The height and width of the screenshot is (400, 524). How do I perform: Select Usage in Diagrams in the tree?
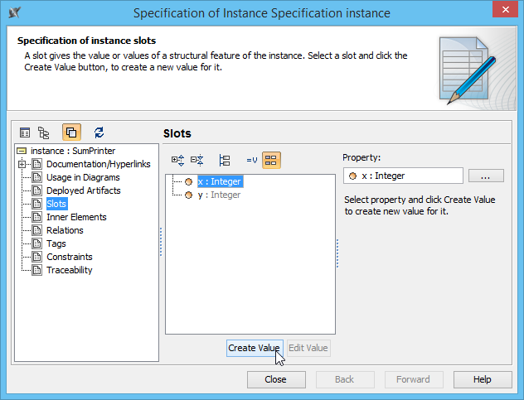(x=83, y=177)
